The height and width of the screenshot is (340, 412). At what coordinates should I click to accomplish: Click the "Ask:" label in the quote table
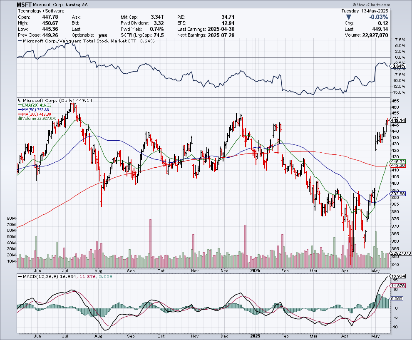(76, 17)
